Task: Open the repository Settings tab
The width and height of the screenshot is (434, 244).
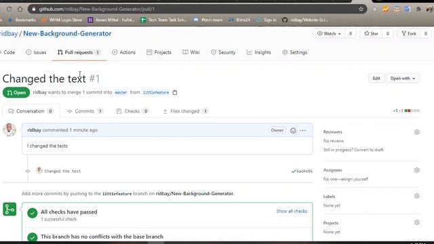Action: tap(294, 52)
